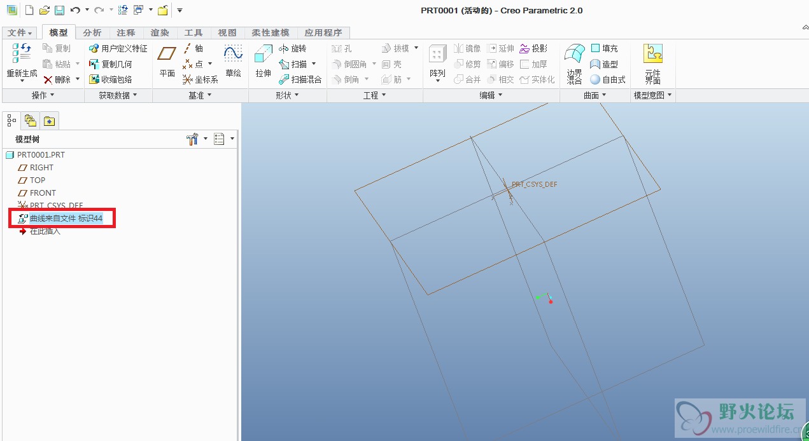Switch to the View (视图) tab

coord(227,32)
